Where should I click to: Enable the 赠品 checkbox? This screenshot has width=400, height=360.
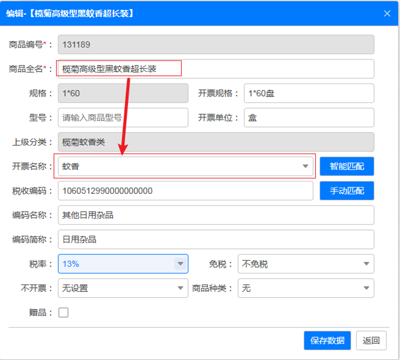[63, 312]
